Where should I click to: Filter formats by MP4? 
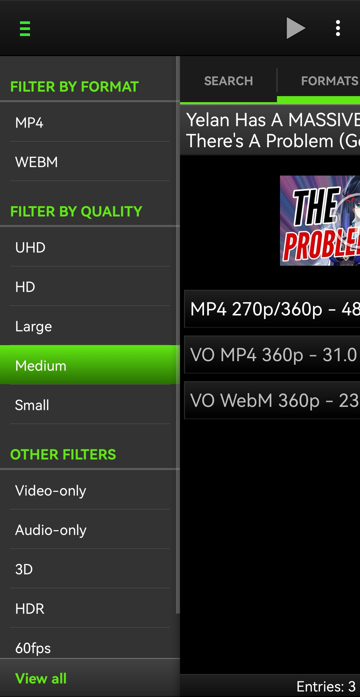pos(90,122)
